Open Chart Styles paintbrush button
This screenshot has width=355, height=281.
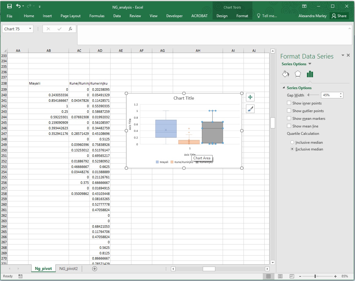coord(250,109)
